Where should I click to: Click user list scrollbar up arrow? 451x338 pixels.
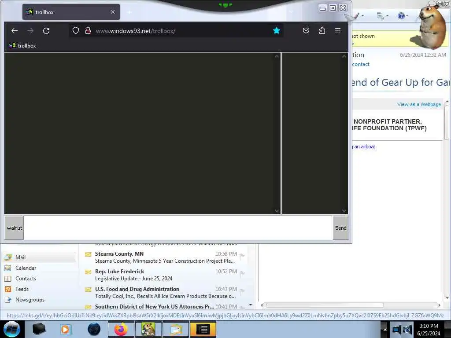tap(344, 57)
